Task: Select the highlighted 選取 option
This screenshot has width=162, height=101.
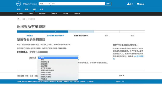Action: pyautogui.click(x=58, y=58)
